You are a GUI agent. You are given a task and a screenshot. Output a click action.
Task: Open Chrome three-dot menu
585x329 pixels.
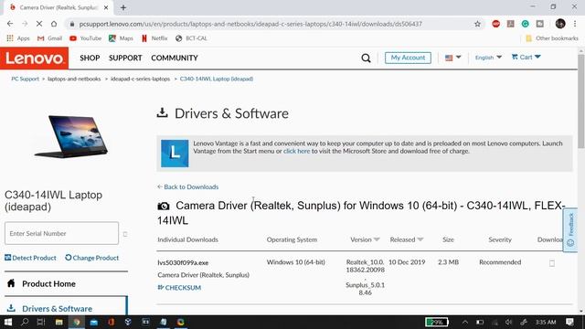coord(575,24)
